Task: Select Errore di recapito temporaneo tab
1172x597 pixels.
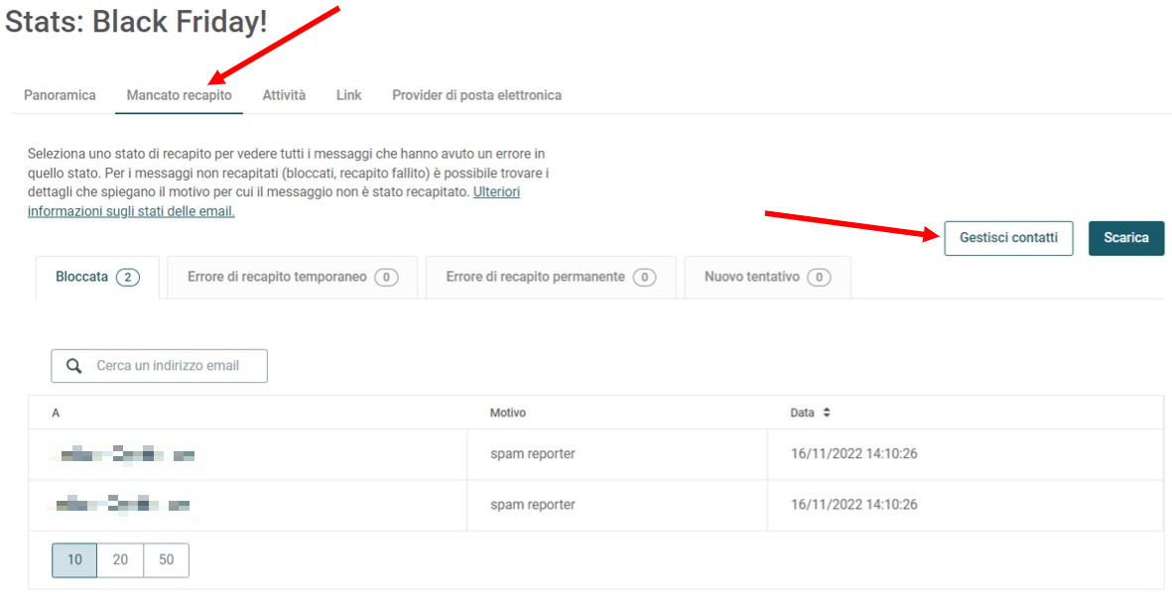Action: click(292, 278)
